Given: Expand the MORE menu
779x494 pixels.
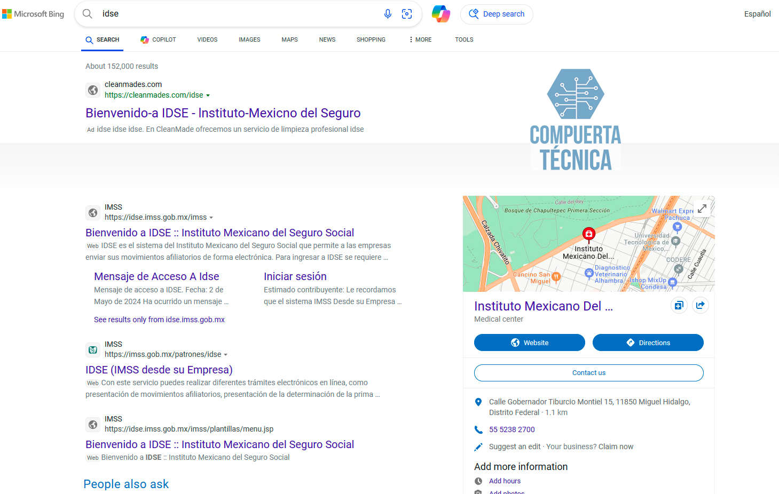Looking at the screenshot, I should (420, 39).
